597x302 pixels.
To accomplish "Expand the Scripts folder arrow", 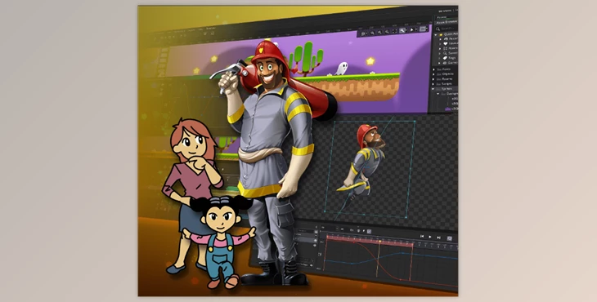I will 433,84.
